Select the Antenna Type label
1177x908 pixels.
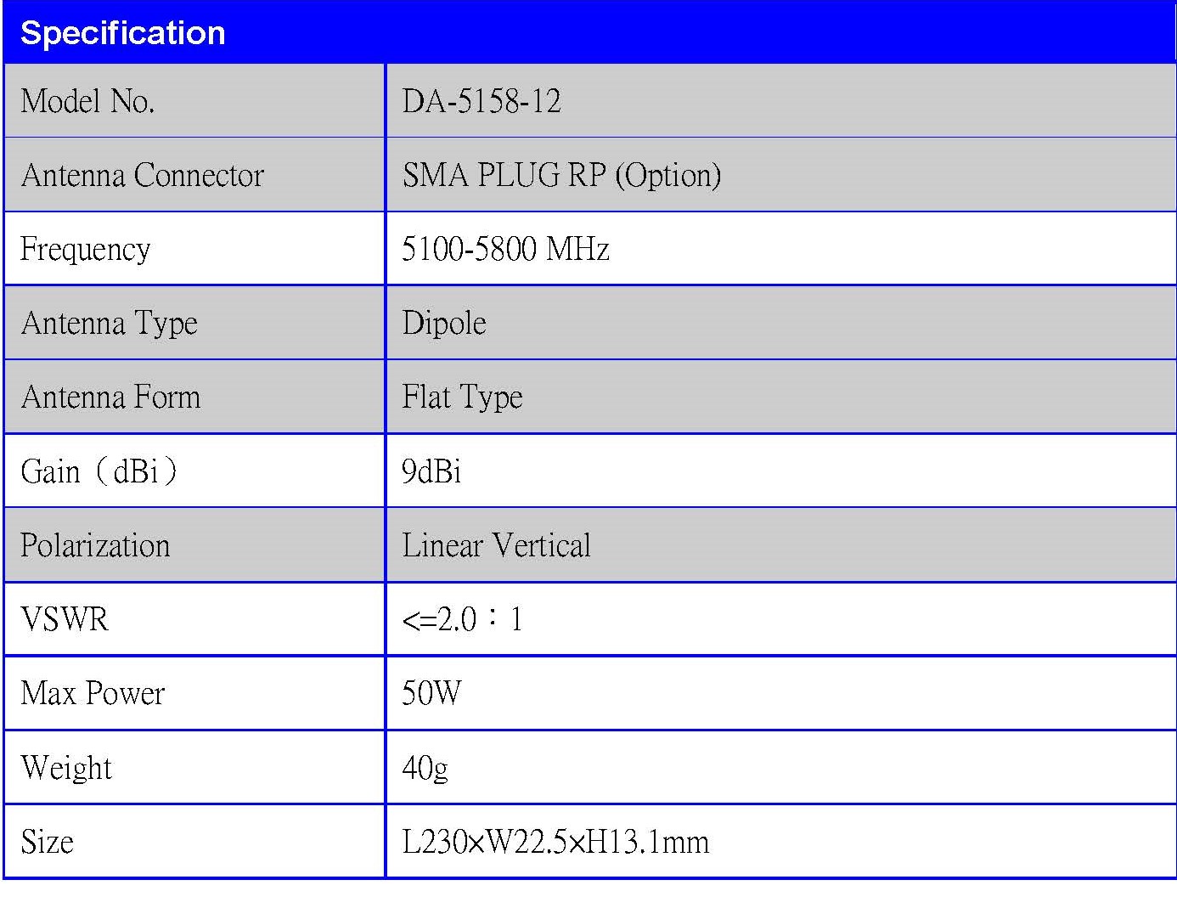click(x=110, y=323)
